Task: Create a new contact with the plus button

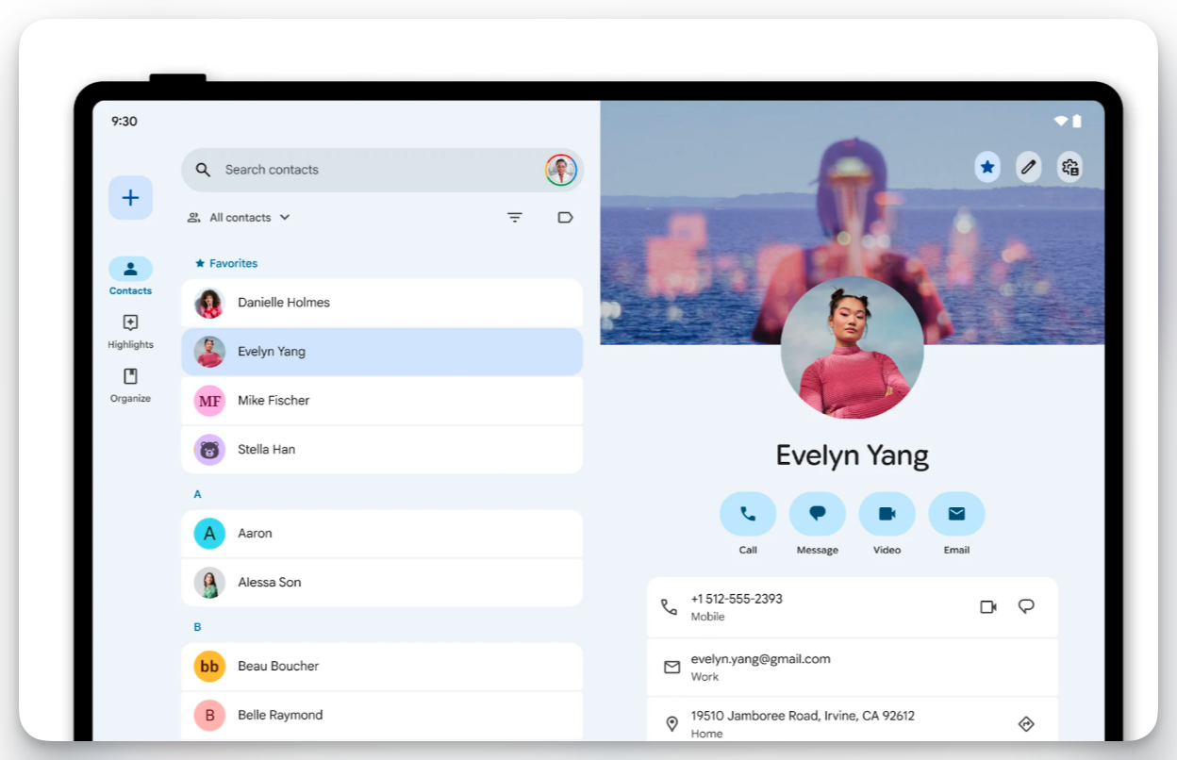Action: (130, 197)
